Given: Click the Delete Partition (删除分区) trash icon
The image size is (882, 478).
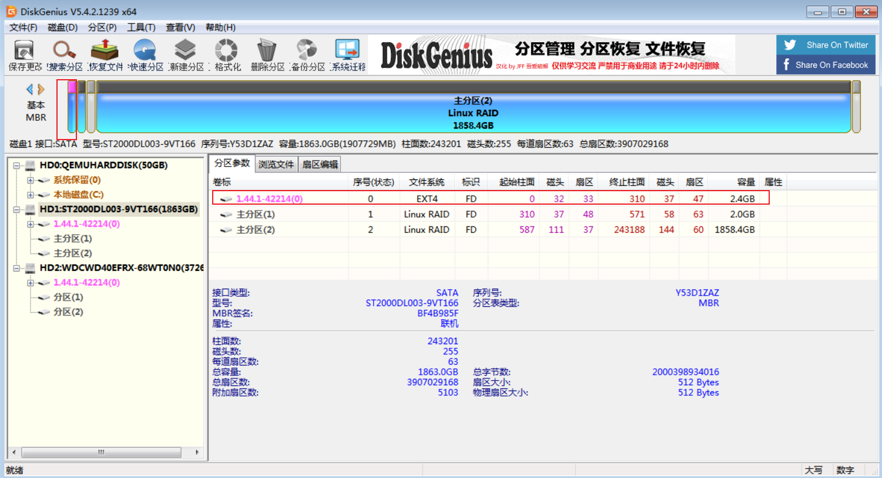Looking at the screenshot, I should [x=267, y=55].
